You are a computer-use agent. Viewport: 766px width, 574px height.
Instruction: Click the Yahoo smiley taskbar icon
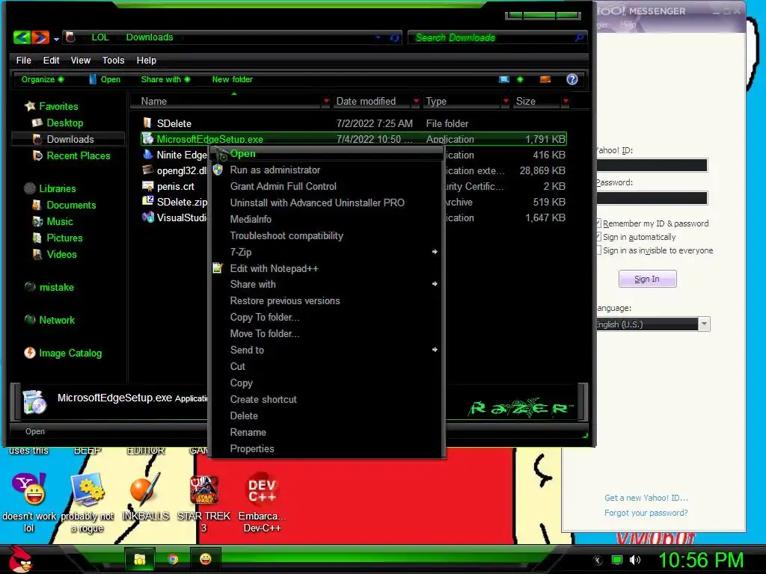click(x=206, y=559)
